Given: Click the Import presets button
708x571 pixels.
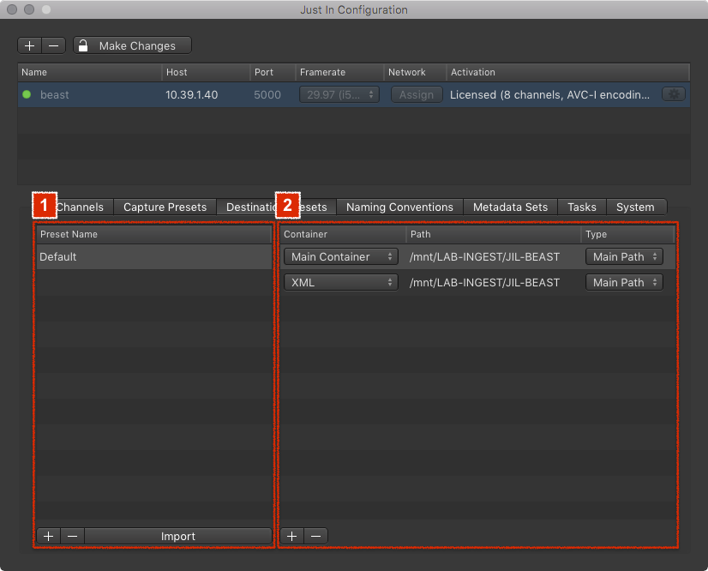Looking at the screenshot, I should (x=178, y=536).
